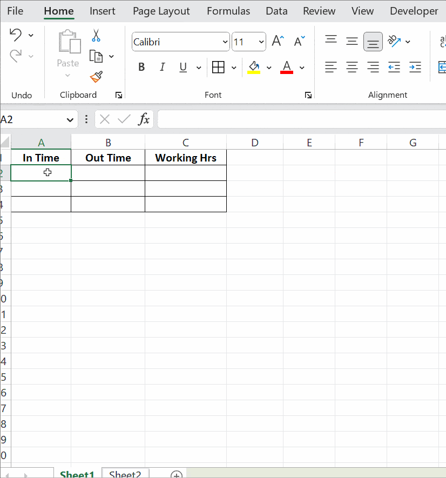Switch to the Formulas ribbon tab

point(228,11)
